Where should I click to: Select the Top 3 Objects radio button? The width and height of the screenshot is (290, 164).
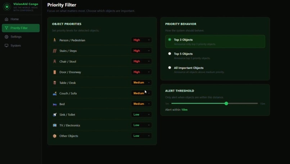(169, 39)
